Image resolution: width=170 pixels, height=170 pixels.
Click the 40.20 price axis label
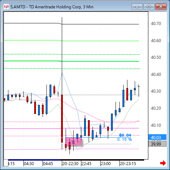(156, 108)
